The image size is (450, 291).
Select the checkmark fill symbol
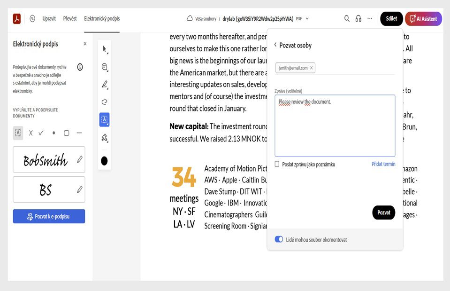(41, 133)
